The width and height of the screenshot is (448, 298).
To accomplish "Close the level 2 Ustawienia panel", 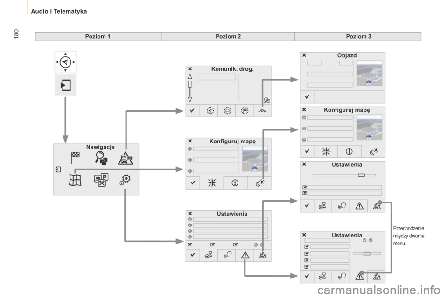I will (190, 213).
